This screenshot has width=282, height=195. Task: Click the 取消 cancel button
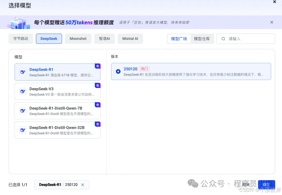click(246, 184)
